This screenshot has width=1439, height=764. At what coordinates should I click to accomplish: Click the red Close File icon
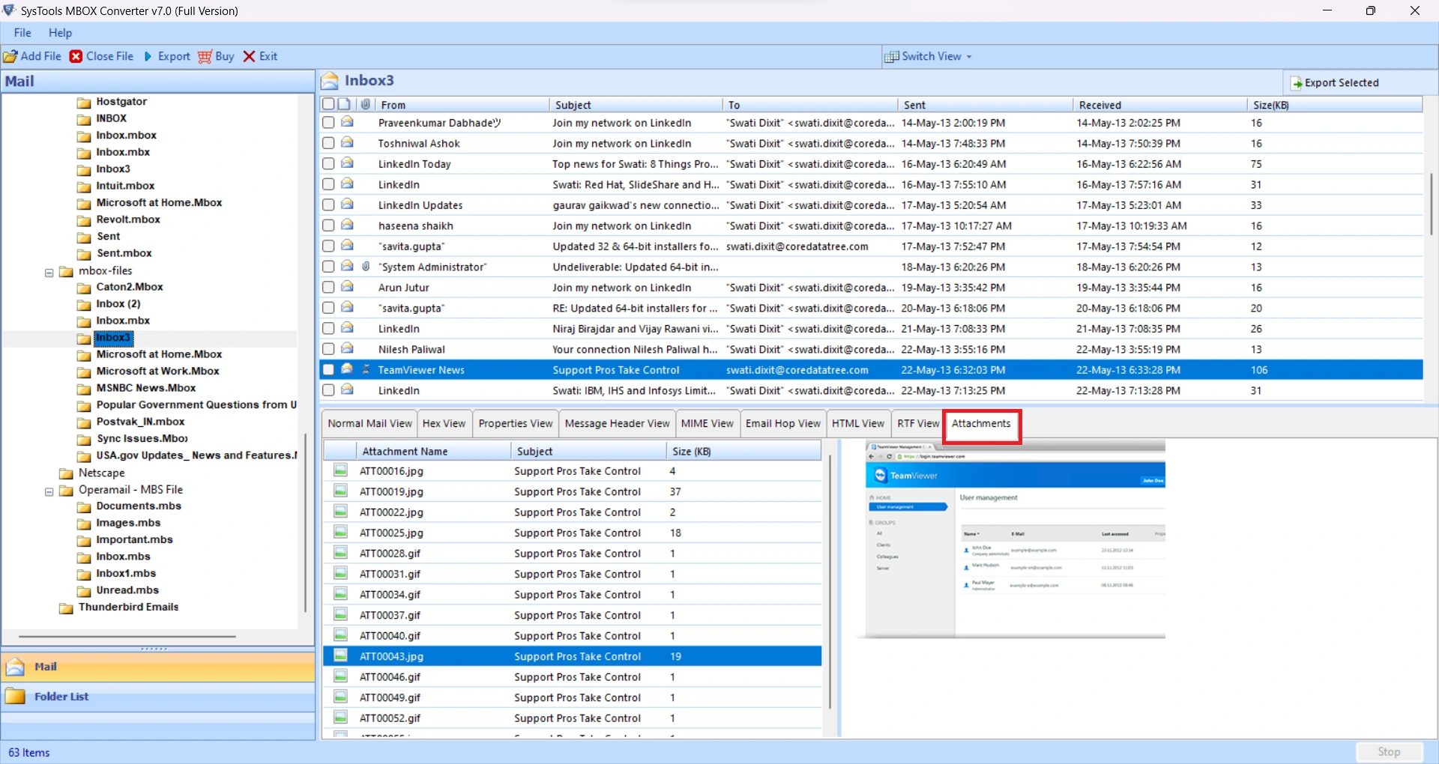[x=76, y=56]
